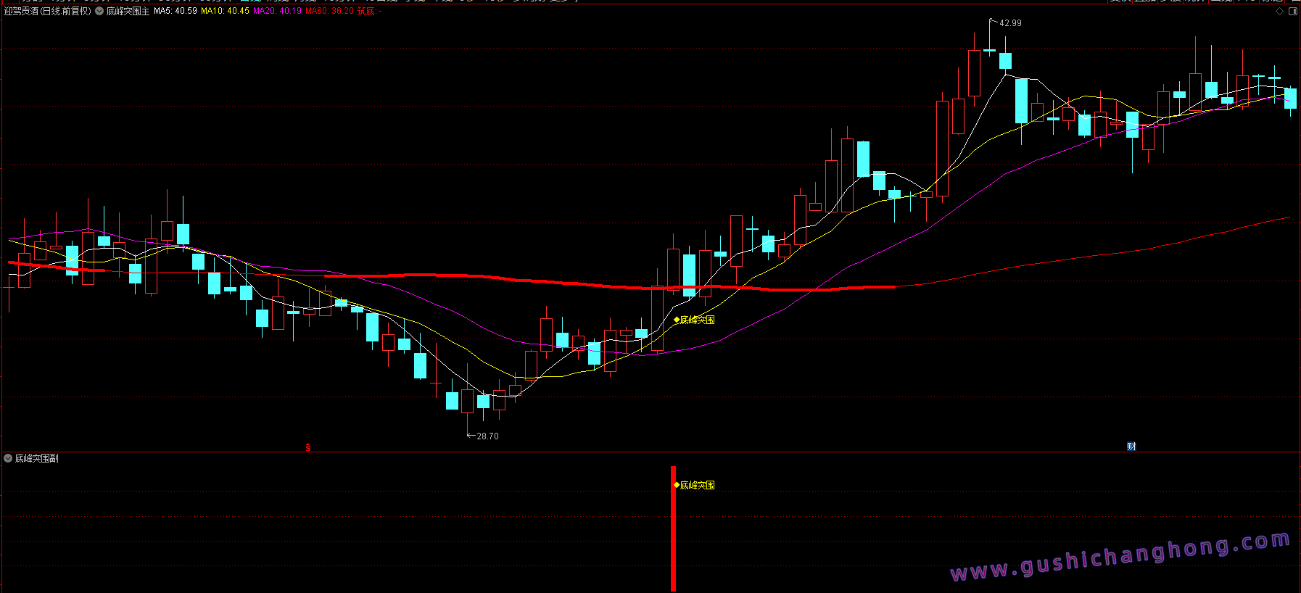Screen dimensions: 1301x593
Task: Click the 42.99 high price label
Action: point(1010,23)
